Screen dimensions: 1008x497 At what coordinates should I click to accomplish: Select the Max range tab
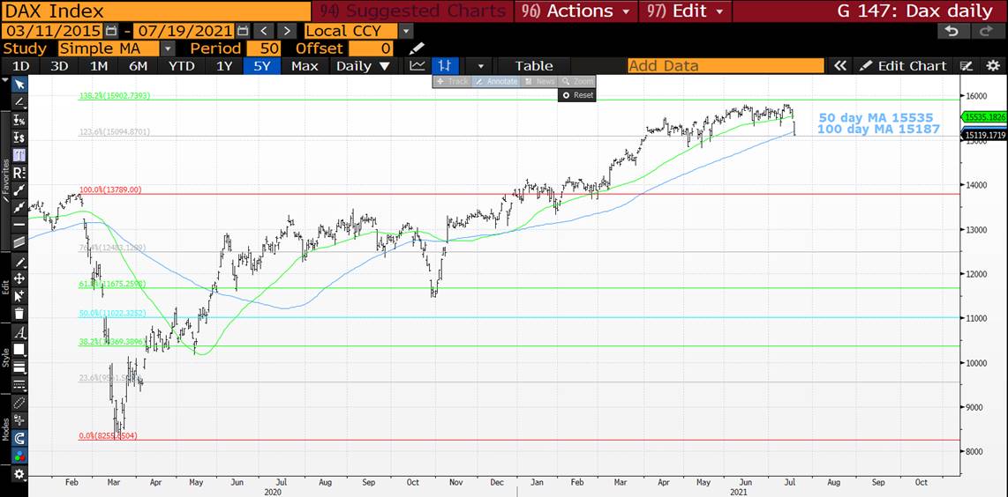click(304, 65)
